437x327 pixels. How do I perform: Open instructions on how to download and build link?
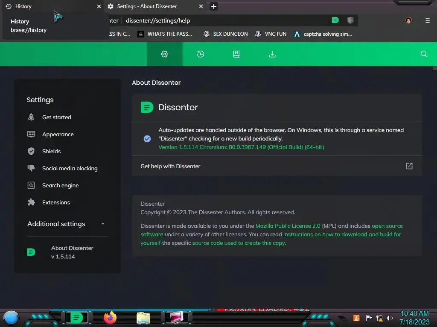[342, 235]
